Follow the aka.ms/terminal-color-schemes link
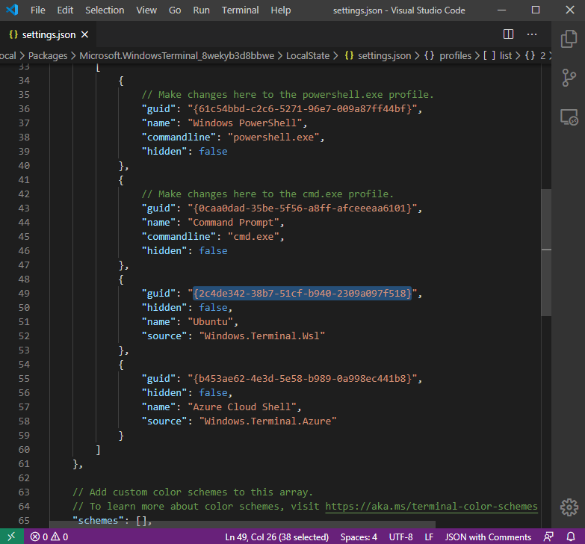This screenshot has height=544, width=585. click(x=431, y=507)
